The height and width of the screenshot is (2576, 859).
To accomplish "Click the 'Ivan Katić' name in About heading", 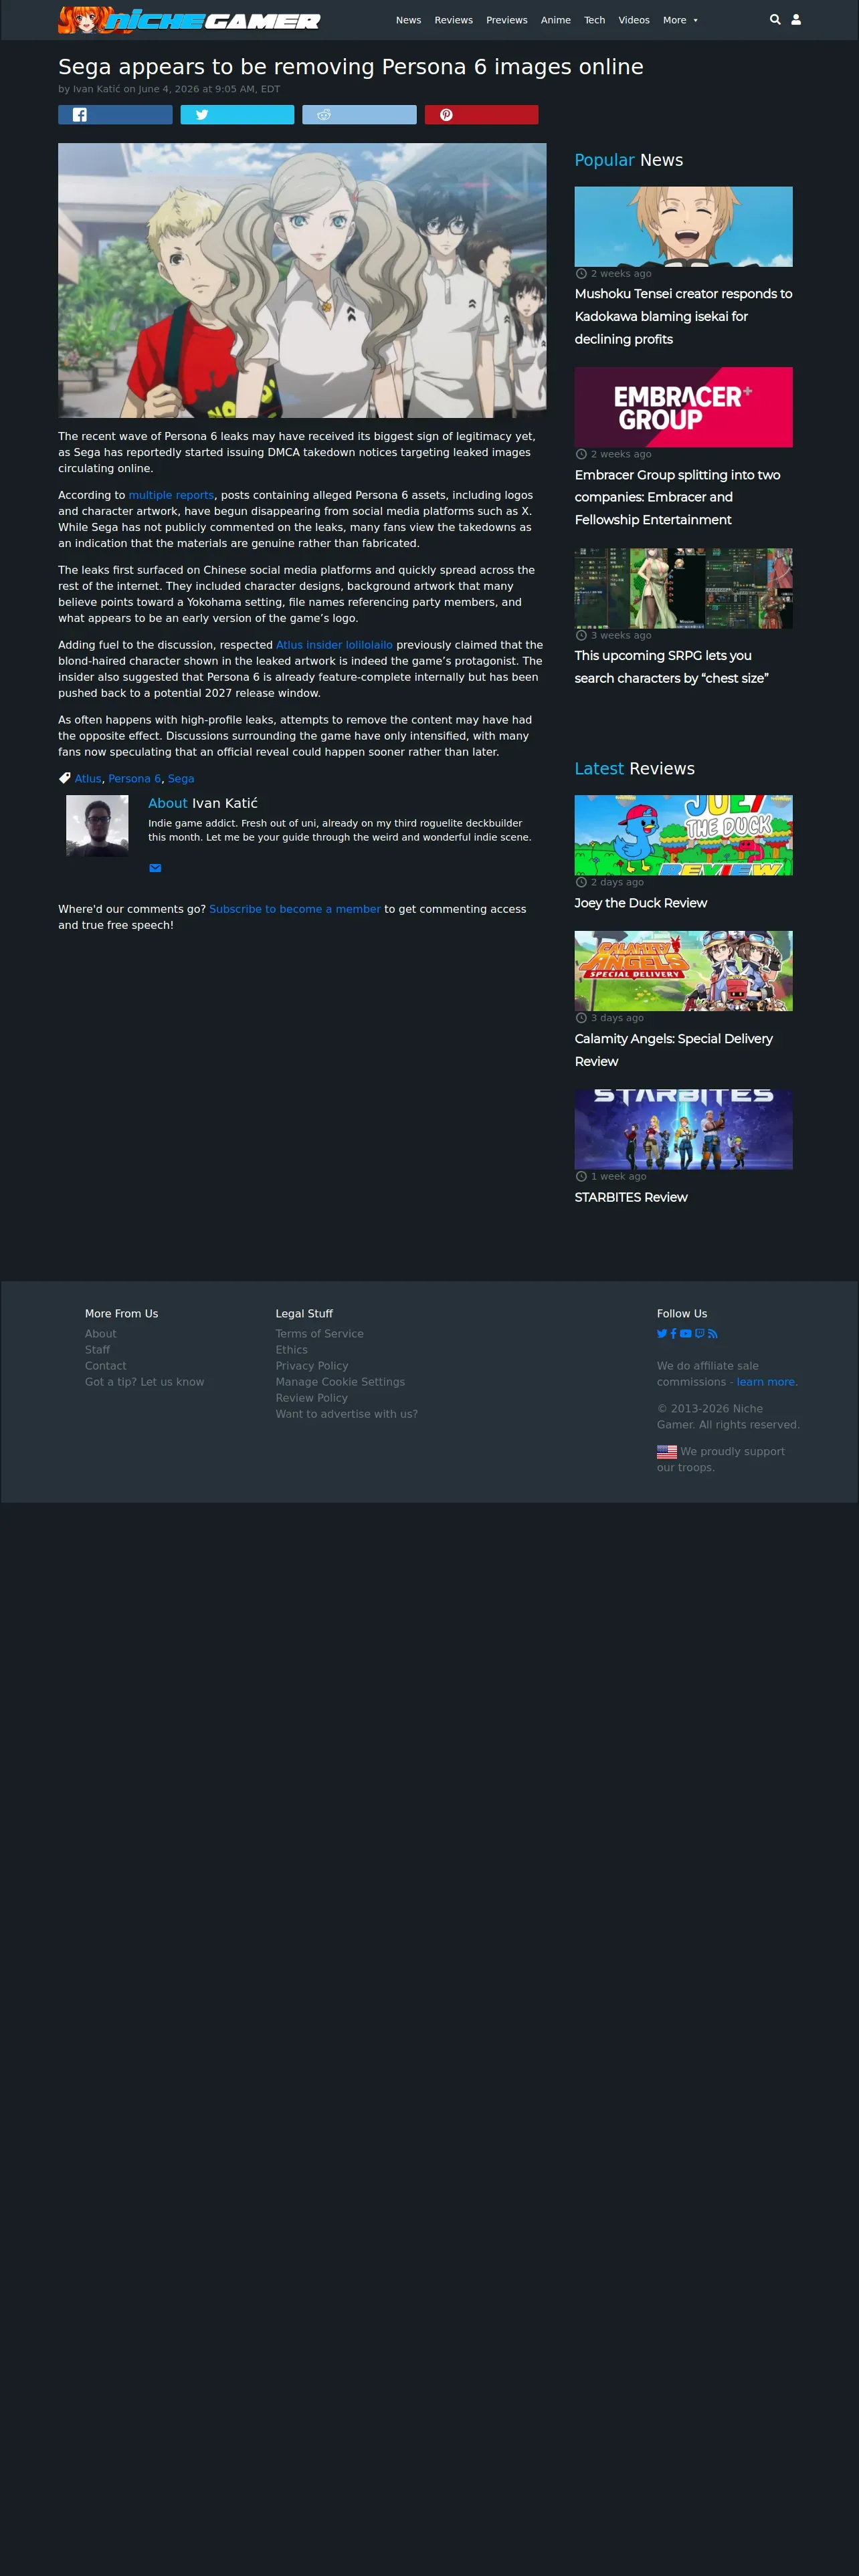I will click(x=225, y=803).
